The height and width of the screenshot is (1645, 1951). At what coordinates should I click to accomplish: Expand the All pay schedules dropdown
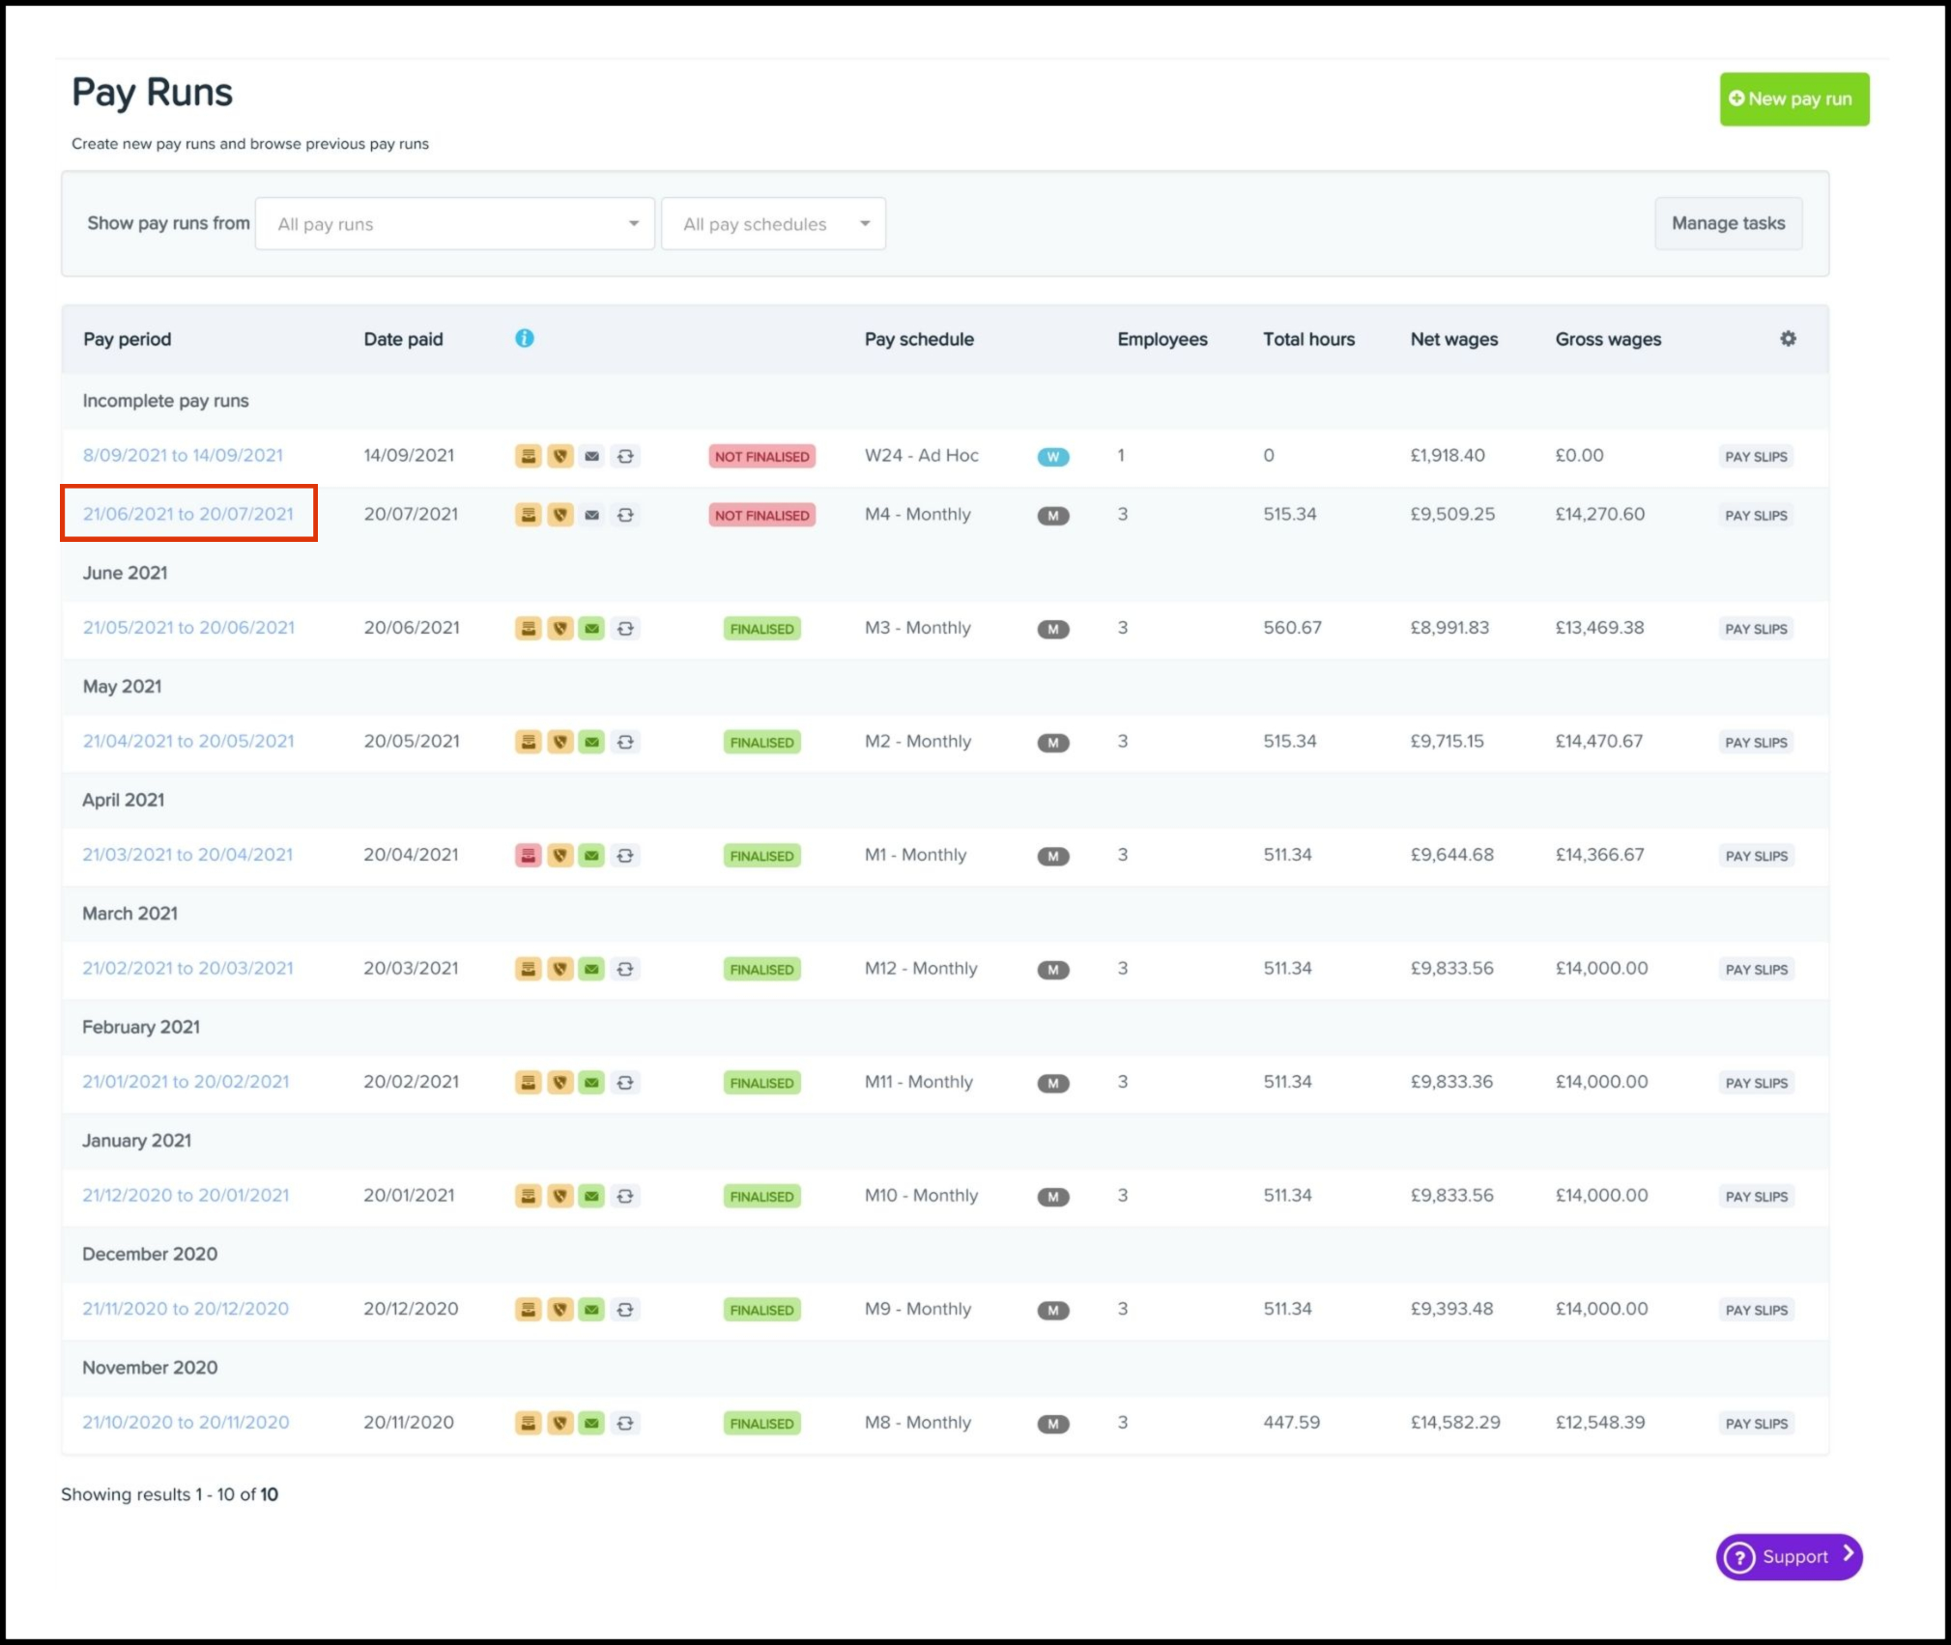pos(773,224)
